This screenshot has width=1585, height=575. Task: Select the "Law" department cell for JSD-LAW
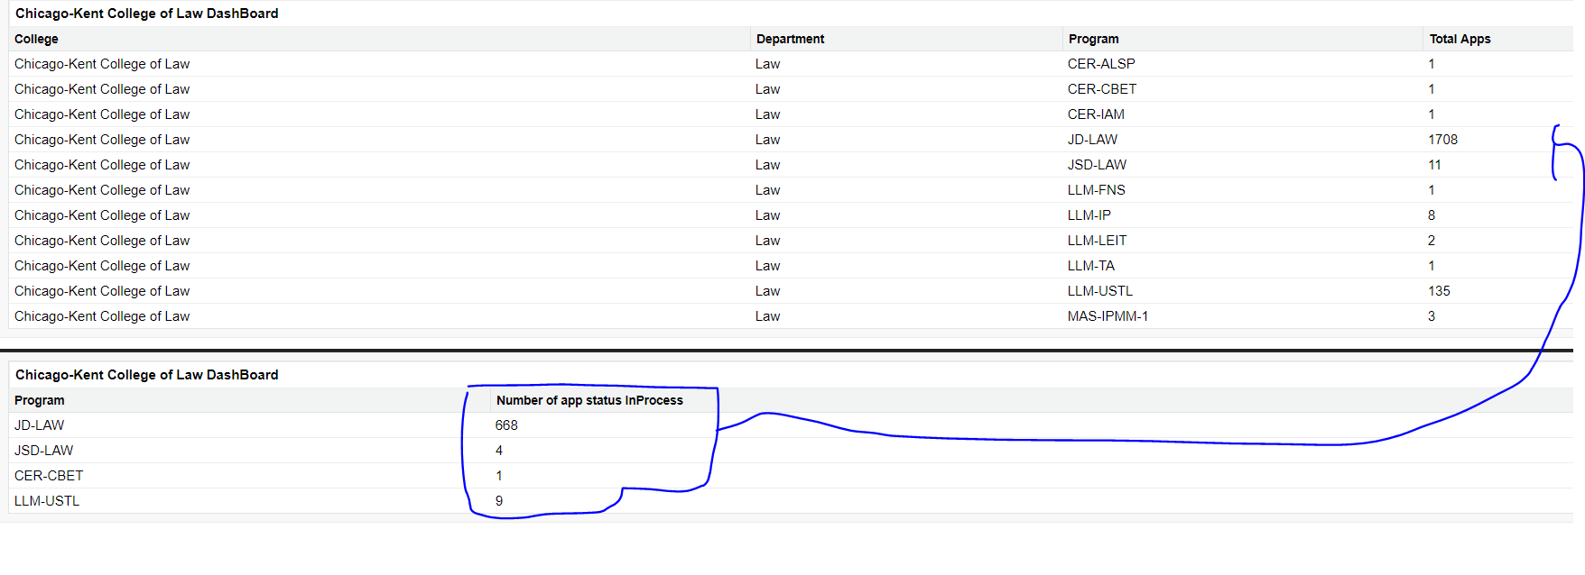pos(767,165)
